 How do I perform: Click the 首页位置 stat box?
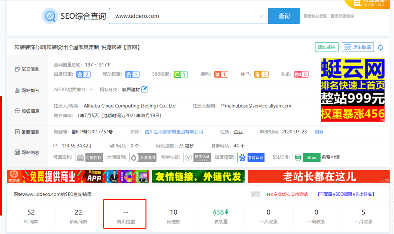pyautogui.click(x=125, y=214)
